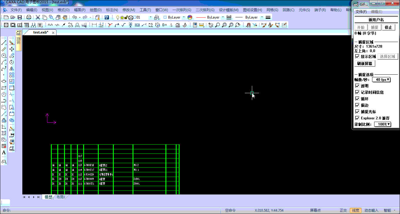Expand the red linetype ByLayer dropdown

coord(223,17)
